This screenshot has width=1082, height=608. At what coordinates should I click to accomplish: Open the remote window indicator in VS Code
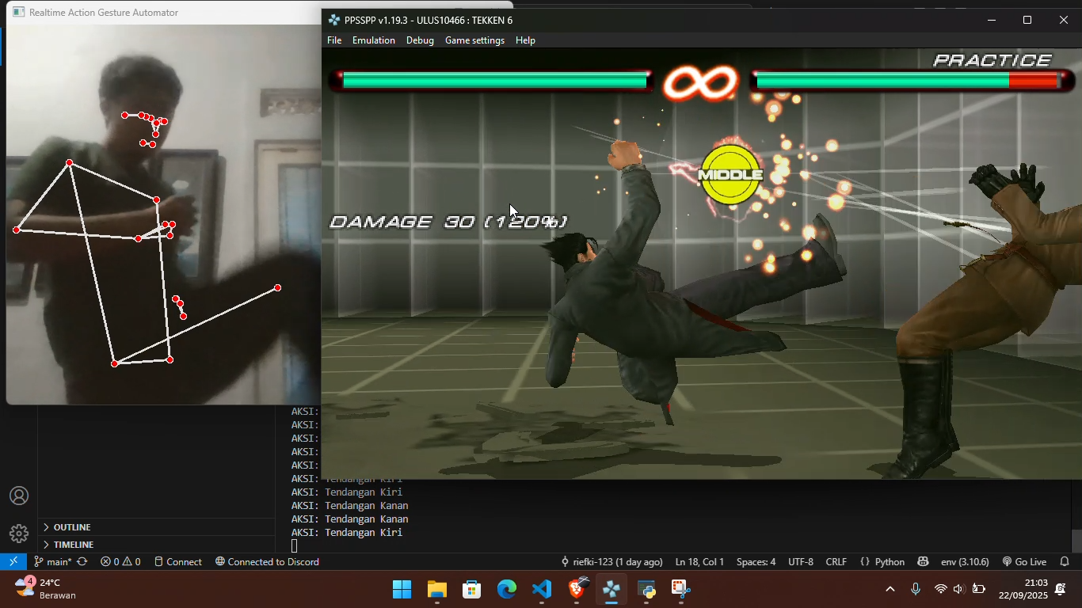pyautogui.click(x=13, y=562)
